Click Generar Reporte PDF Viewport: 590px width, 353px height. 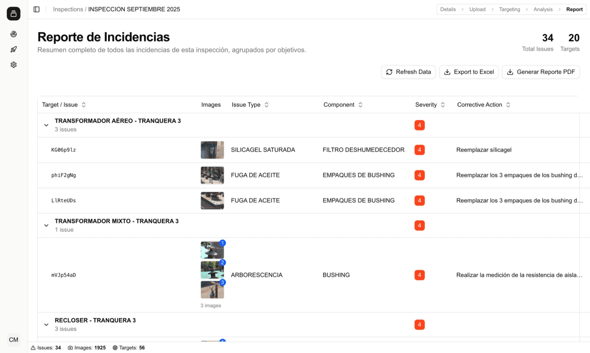tap(541, 72)
